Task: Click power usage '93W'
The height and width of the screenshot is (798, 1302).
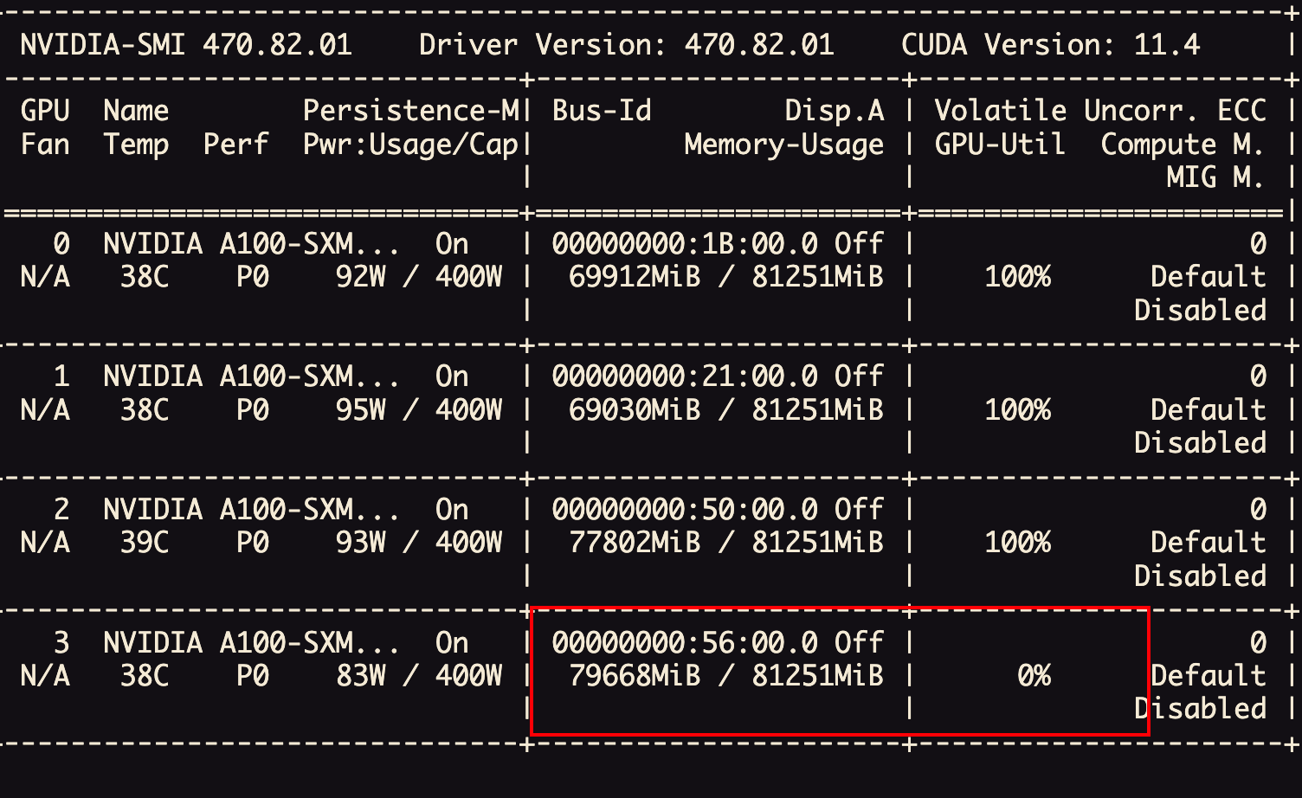Action: [x=361, y=543]
